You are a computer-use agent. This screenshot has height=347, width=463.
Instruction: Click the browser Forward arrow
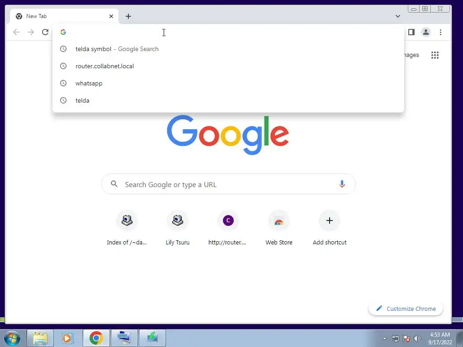click(31, 32)
